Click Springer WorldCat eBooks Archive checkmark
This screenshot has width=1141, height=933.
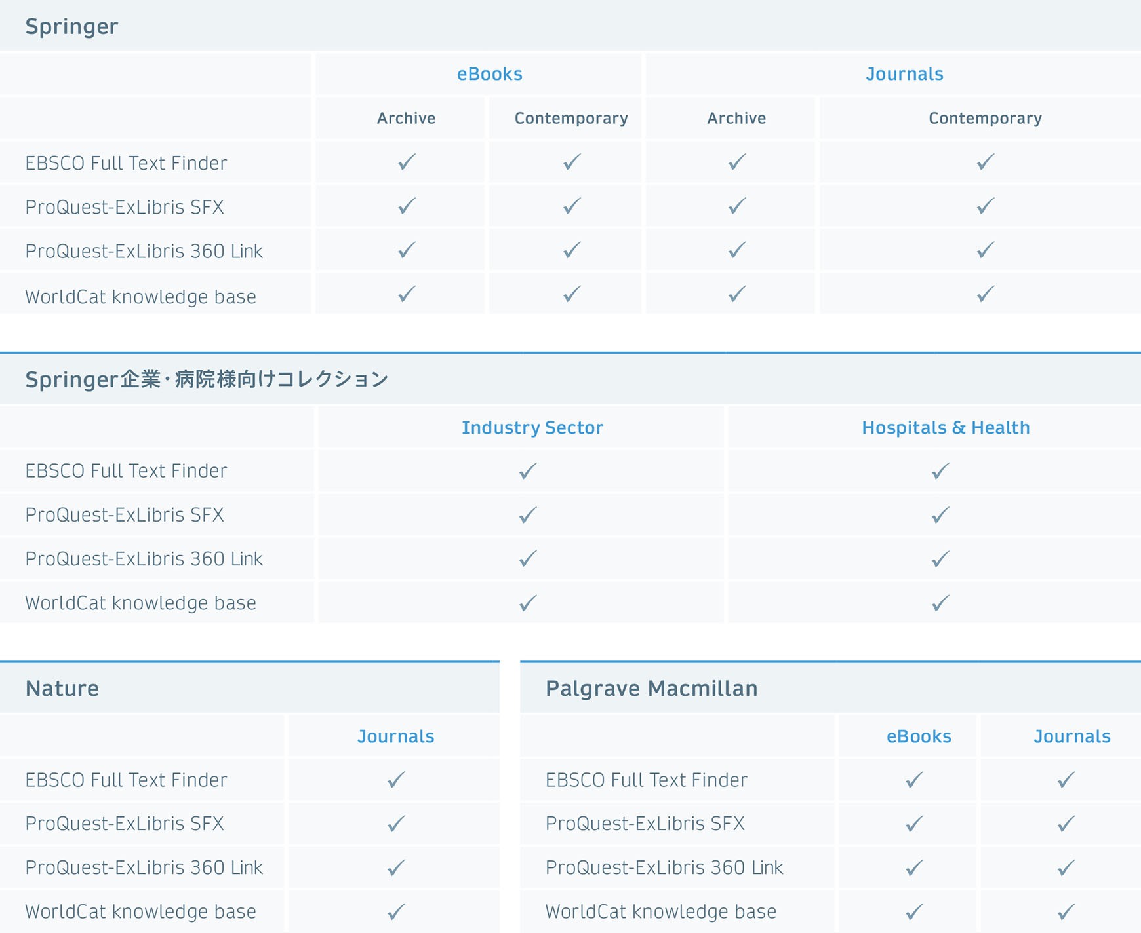click(407, 294)
